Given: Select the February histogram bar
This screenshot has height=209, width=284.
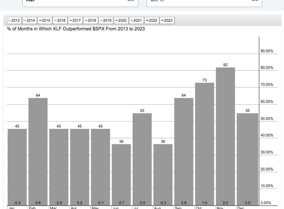Looking at the screenshot, I should [38, 152].
